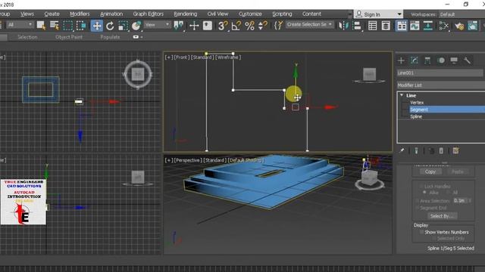Image resolution: width=485 pixels, height=272 pixels.
Task: Open Rendered Frame Window icon
Action: coord(473,26)
